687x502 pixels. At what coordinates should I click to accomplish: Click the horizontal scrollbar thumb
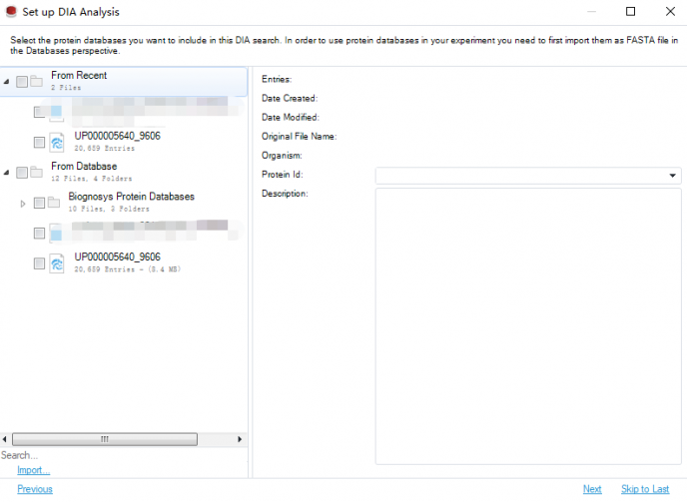pos(105,439)
